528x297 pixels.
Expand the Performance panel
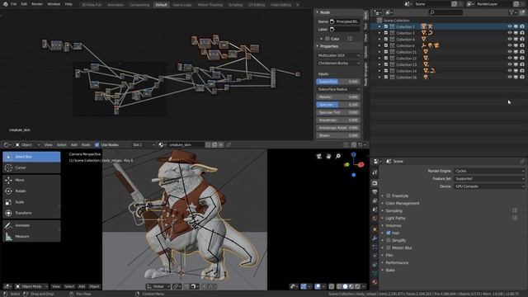pyautogui.click(x=397, y=262)
